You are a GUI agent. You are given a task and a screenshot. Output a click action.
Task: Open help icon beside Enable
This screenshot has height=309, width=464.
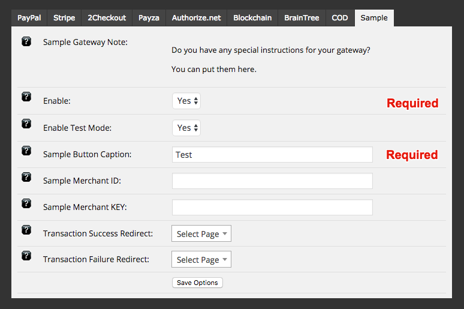26,97
